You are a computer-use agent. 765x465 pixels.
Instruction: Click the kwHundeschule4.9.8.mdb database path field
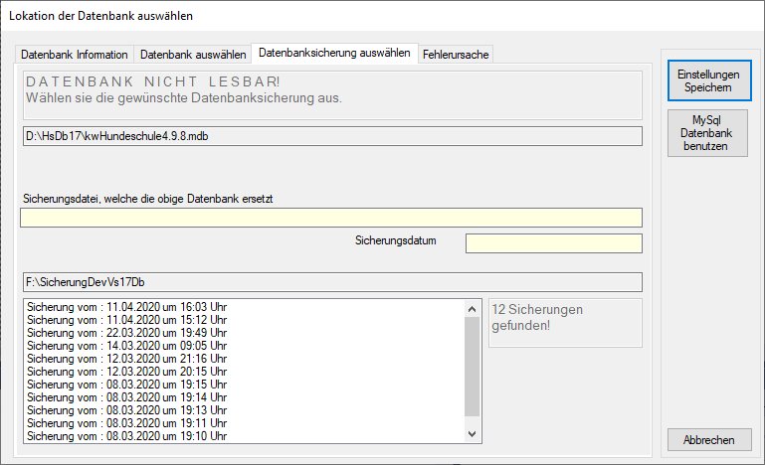point(330,136)
